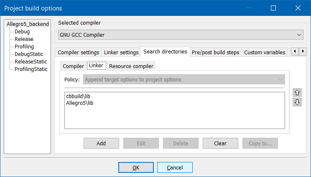This screenshot has width=311, height=177.
Task: Confirm dialog with OK button
Action: [136, 167]
